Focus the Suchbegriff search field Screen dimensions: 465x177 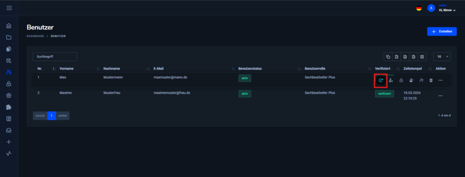[x=54, y=57]
